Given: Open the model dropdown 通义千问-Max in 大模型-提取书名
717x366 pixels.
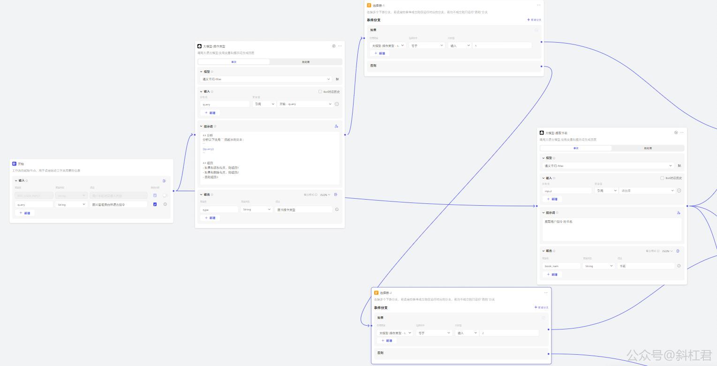Looking at the screenshot, I should click(608, 166).
